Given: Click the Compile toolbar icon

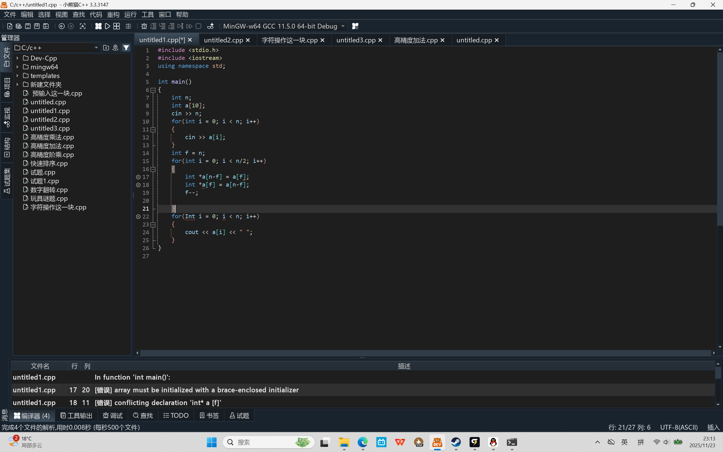Looking at the screenshot, I should pos(98,26).
